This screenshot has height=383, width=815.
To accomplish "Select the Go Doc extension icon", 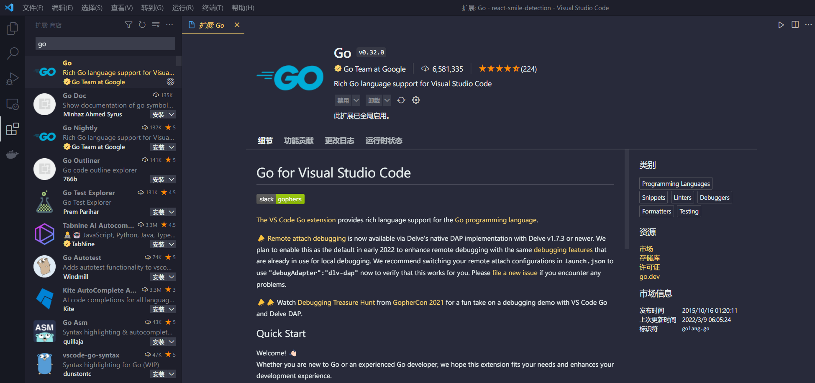I will (45, 104).
